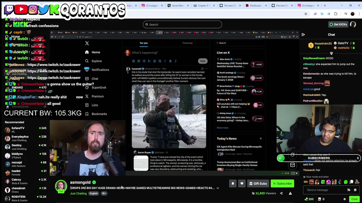Open Premium in streamed X sidebar
This screenshot has width=362, height=203.
pyautogui.click(x=94, y=96)
